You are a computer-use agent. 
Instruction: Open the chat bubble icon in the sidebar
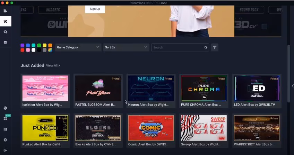(5, 32)
